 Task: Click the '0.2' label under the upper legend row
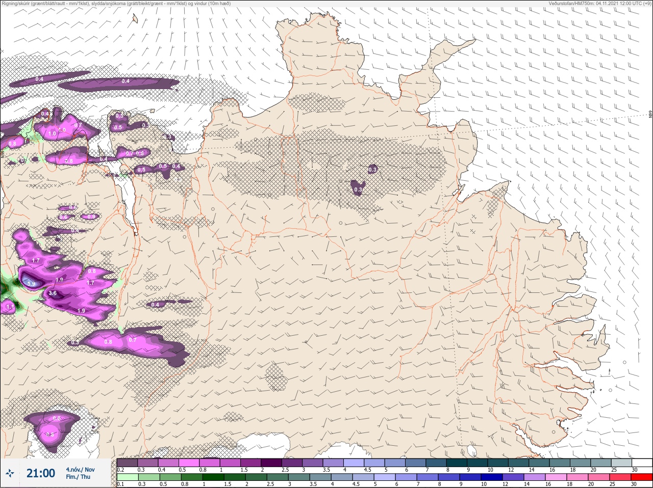120,470
